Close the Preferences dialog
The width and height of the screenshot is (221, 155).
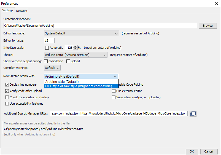click(x=217, y=4)
